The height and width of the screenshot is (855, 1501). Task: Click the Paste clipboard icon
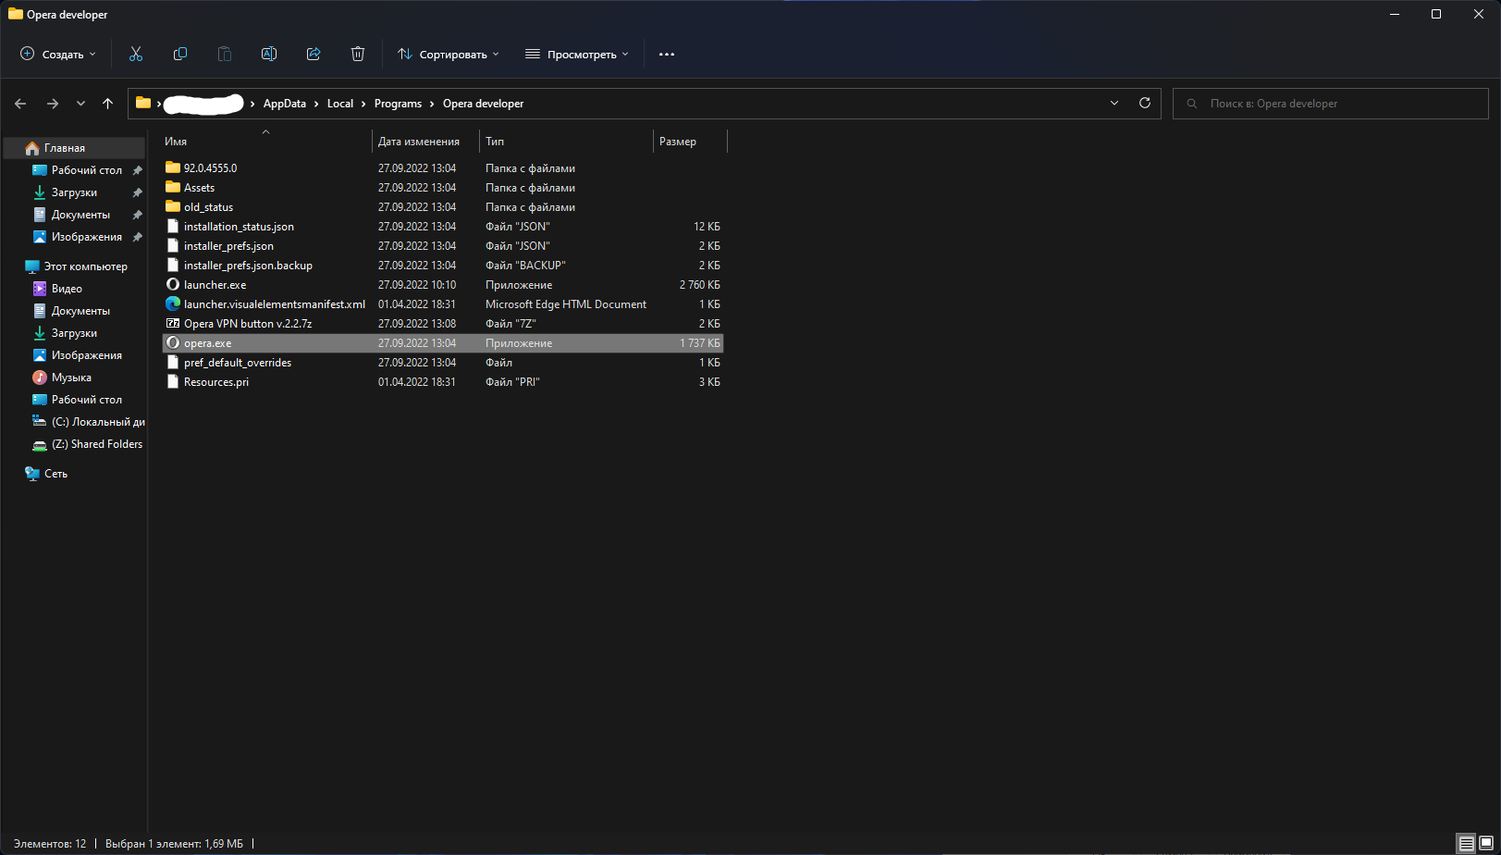225,54
